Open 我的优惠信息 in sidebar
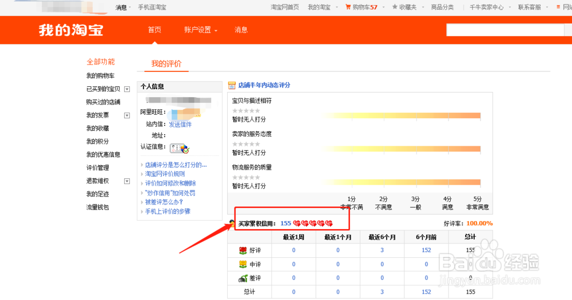This screenshot has height=300, width=572. pos(103,154)
